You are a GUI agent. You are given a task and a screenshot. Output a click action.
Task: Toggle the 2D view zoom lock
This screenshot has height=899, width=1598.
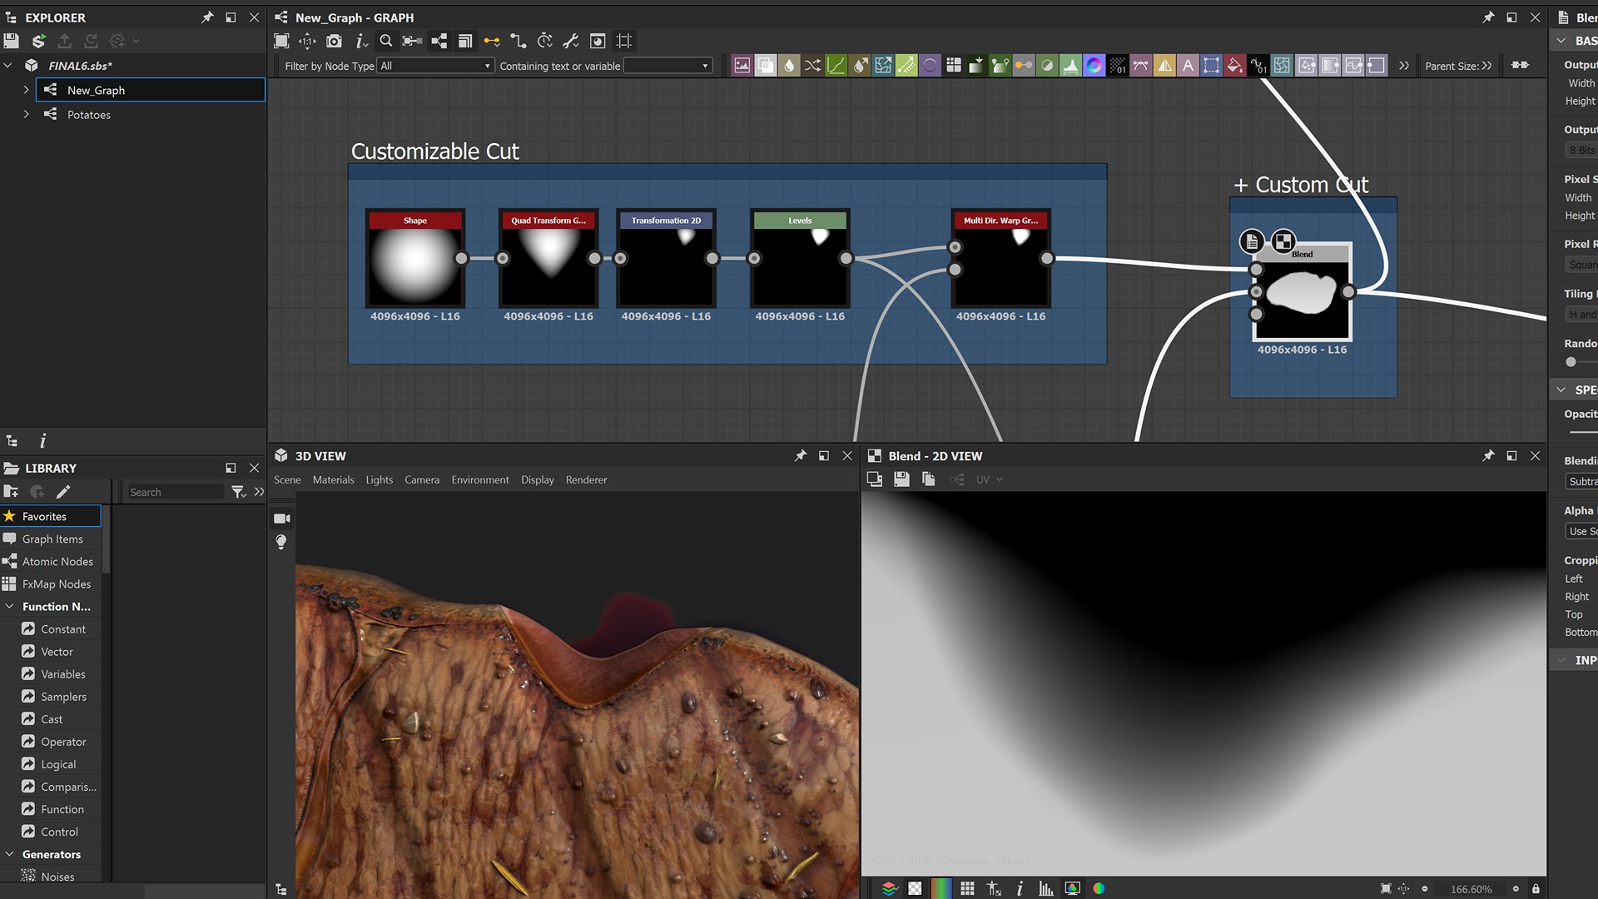[1536, 889]
